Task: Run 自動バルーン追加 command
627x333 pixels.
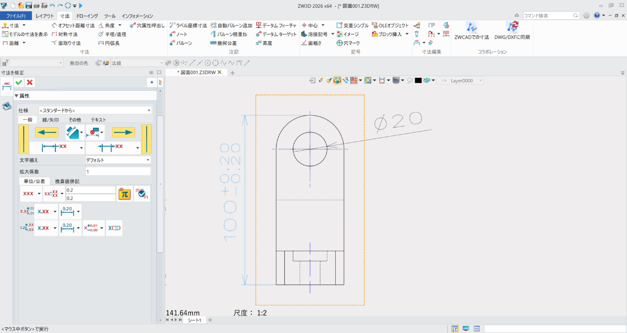Action: pyautogui.click(x=232, y=26)
